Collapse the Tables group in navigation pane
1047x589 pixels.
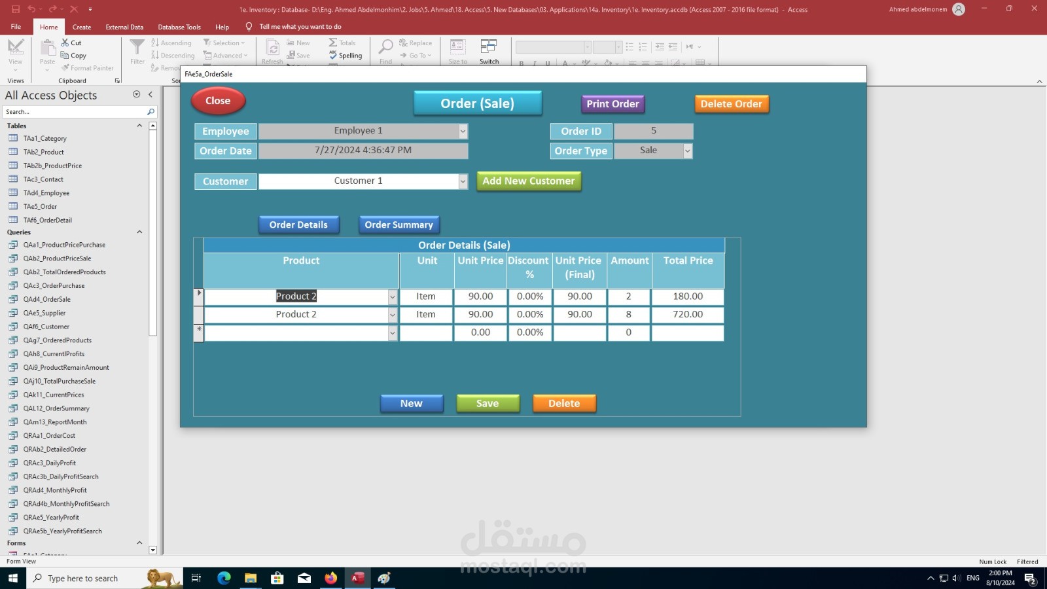click(139, 126)
